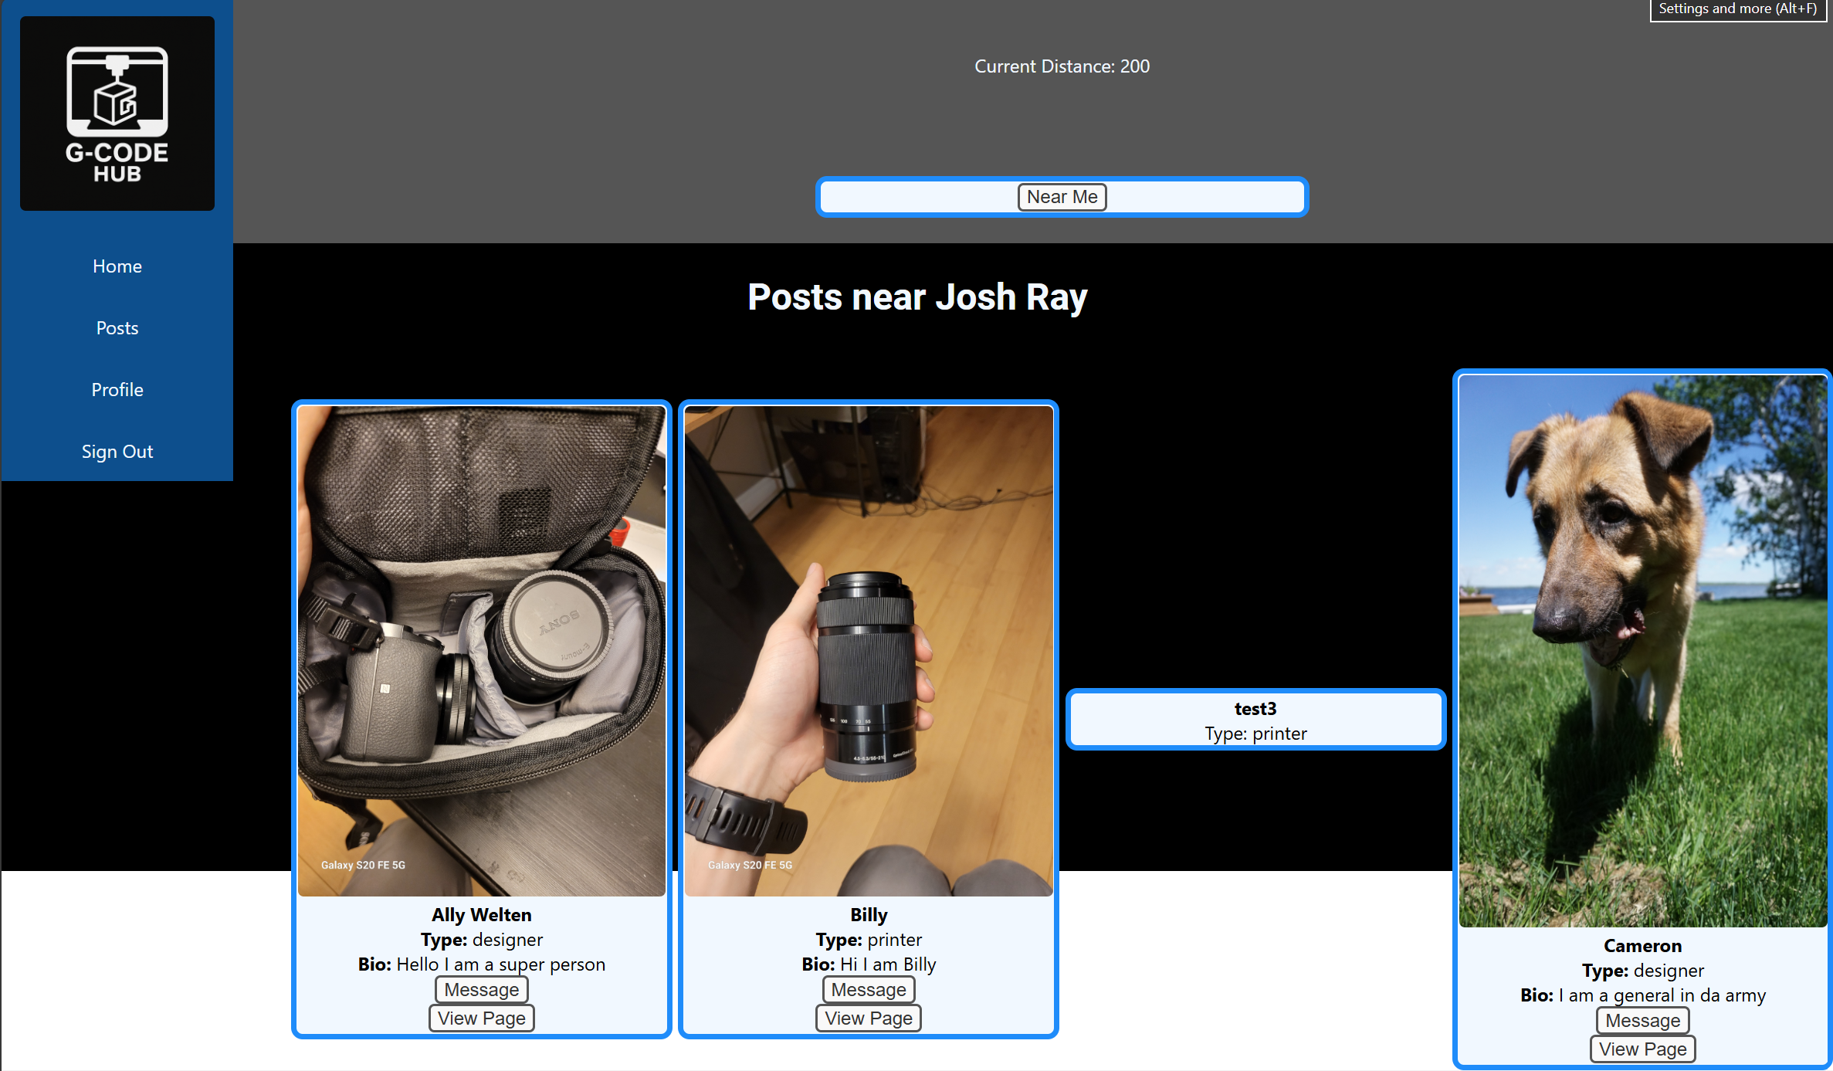Open the Profile page
Screen dimensions: 1833x1071
click(x=117, y=390)
